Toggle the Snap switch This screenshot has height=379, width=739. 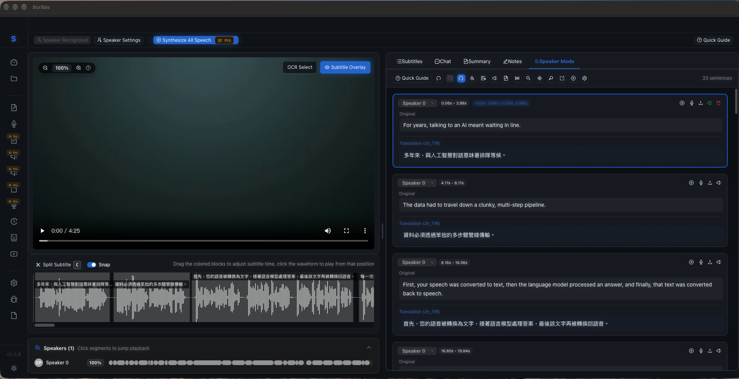pyautogui.click(x=92, y=265)
